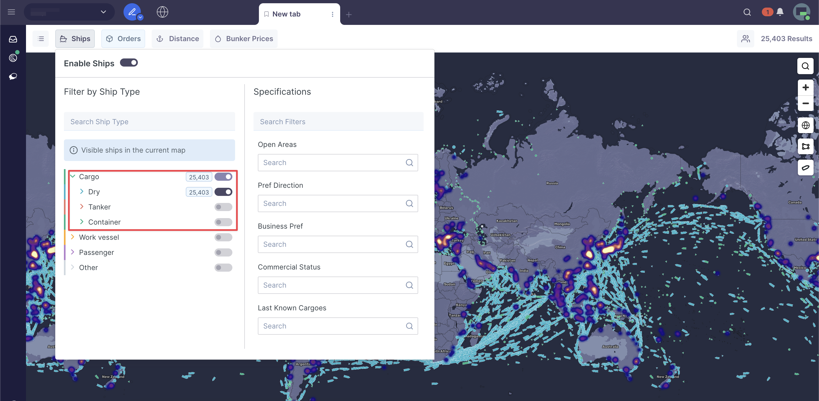Select the polygon area draw tool on map
Image resolution: width=819 pixels, height=401 pixels.
[805, 146]
